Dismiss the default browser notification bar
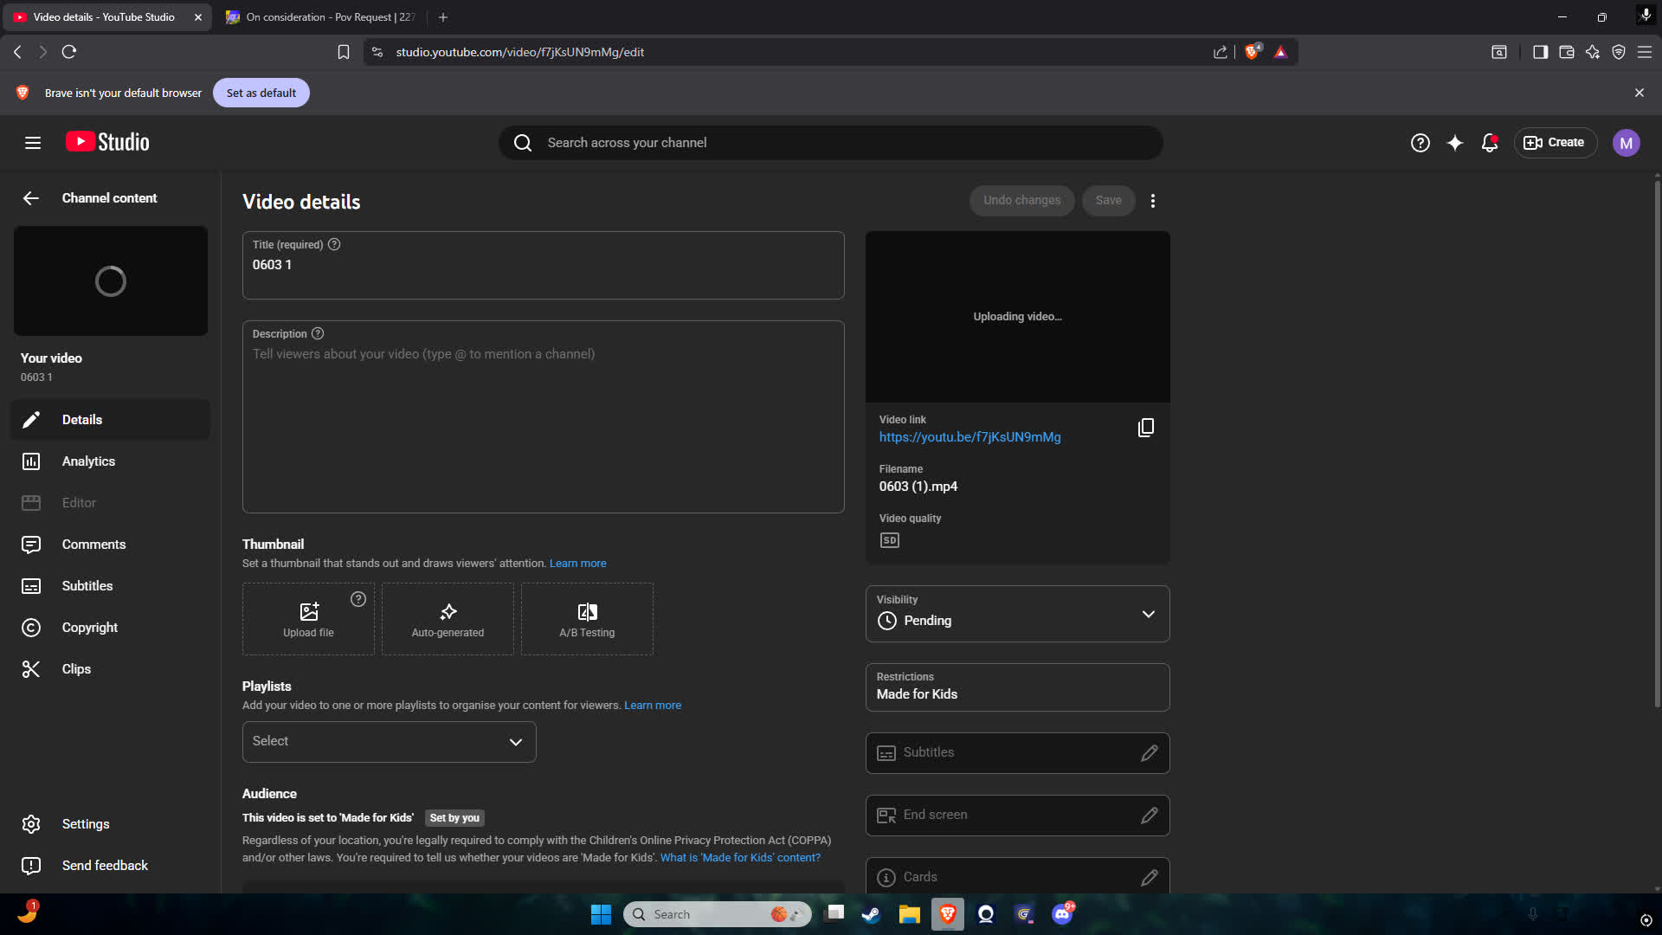The width and height of the screenshot is (1662, 935). (x=1639, y=93)
